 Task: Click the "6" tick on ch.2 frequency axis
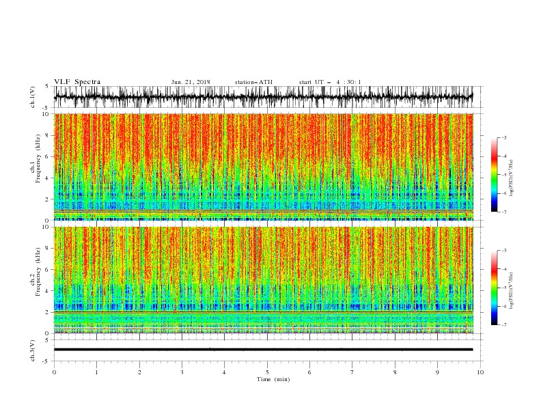click(x=48, y=270)
